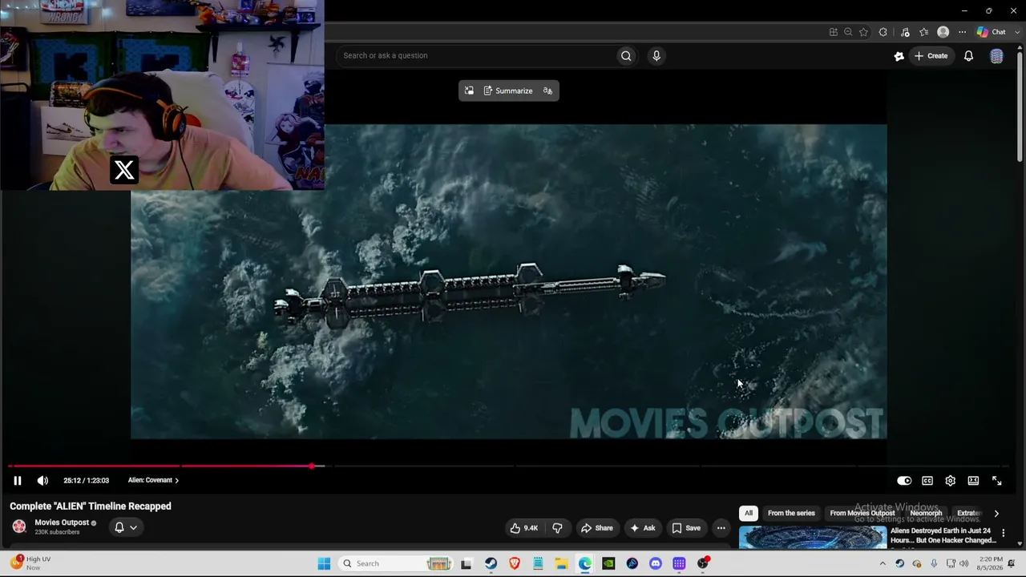
Task: Add this page to favorites star
Action: tap(863, 32)
